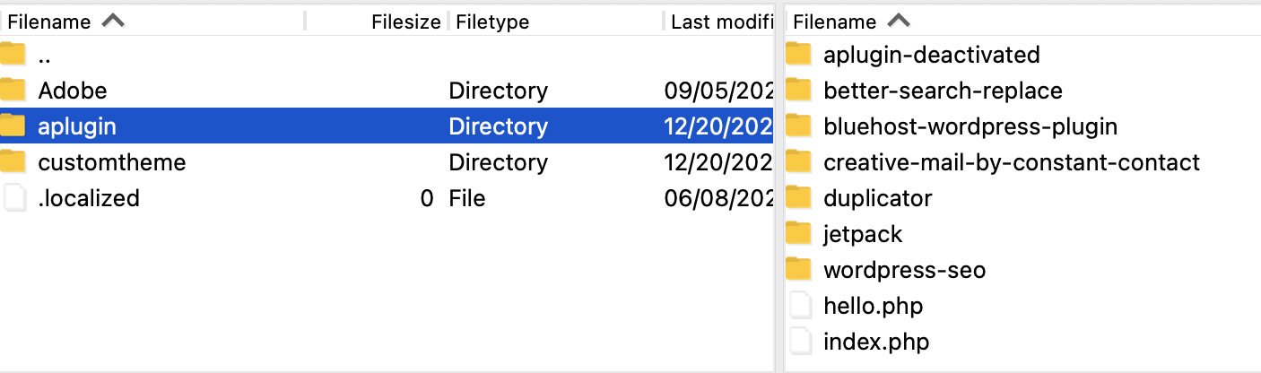The image size is (1261, 373).
Task: Select bluehost-wordpress-plugin folder name
Action: tap(970, 126)
